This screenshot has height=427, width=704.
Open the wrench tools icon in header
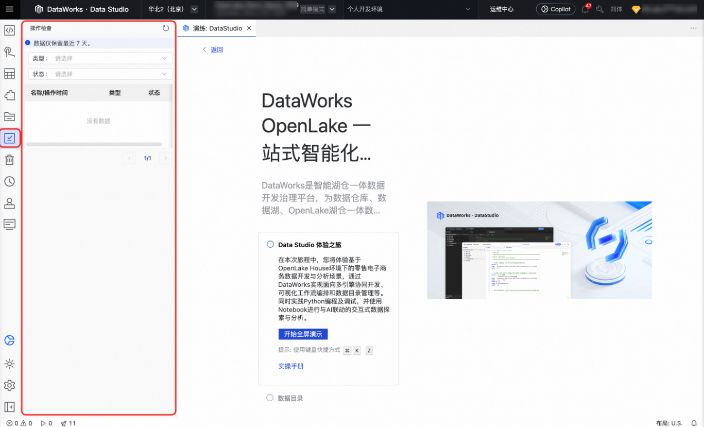600,9
